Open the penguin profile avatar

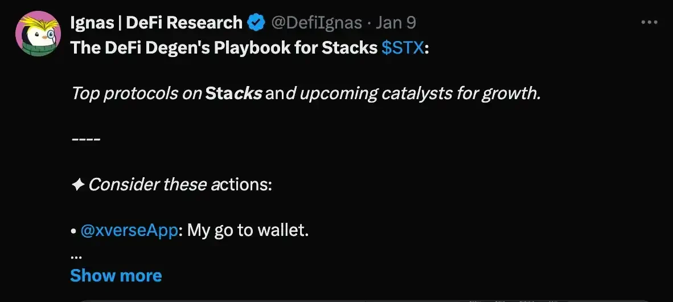(38, 35)
